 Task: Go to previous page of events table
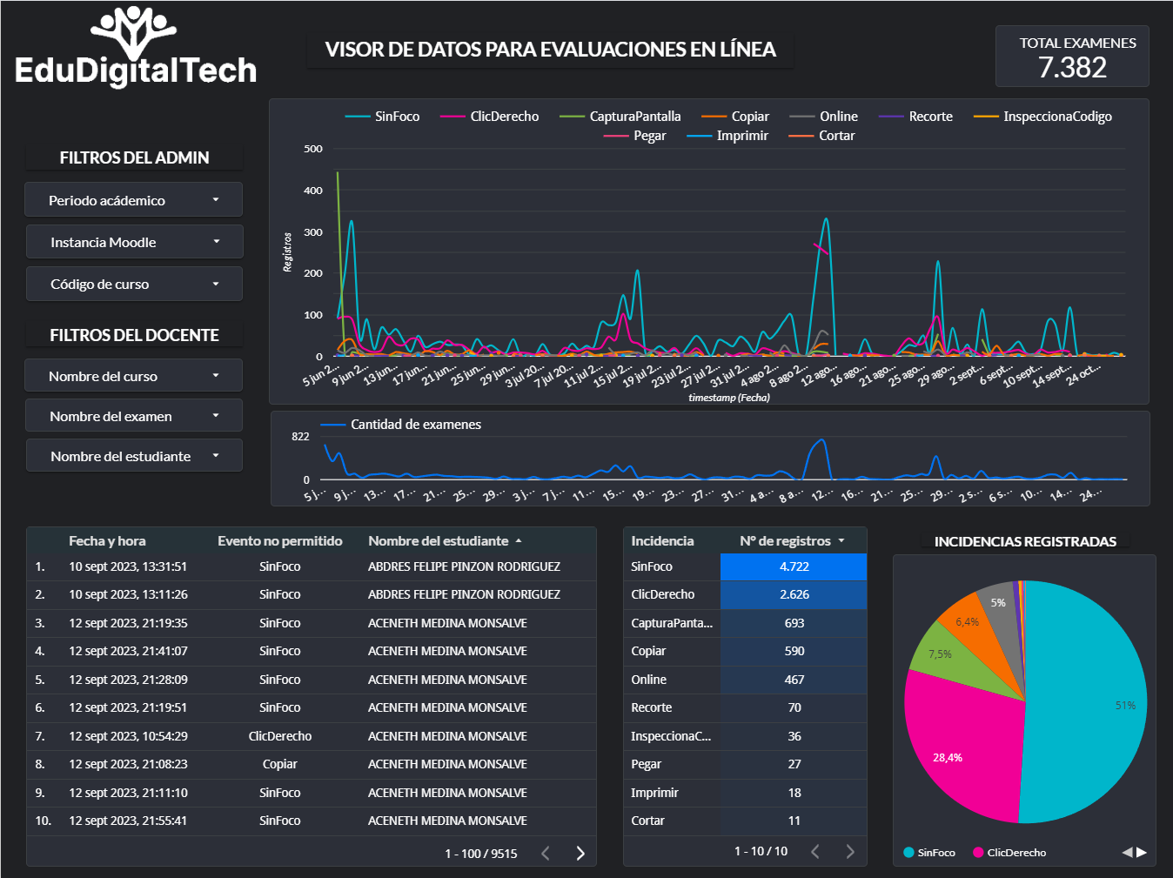[x=546, y=854]
